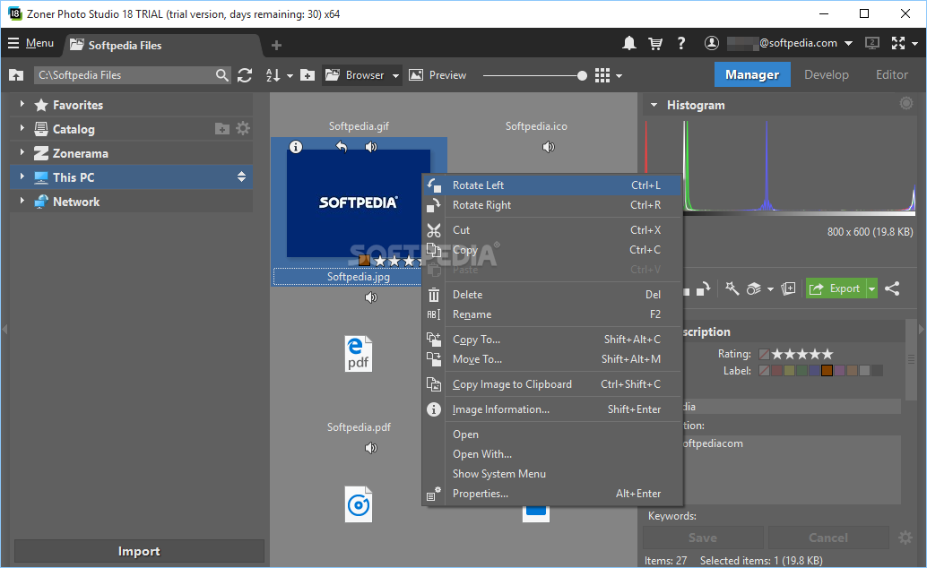Click the C:\Softpedia Files path field
The image size is (927, 568).
(x=124, y=75)
